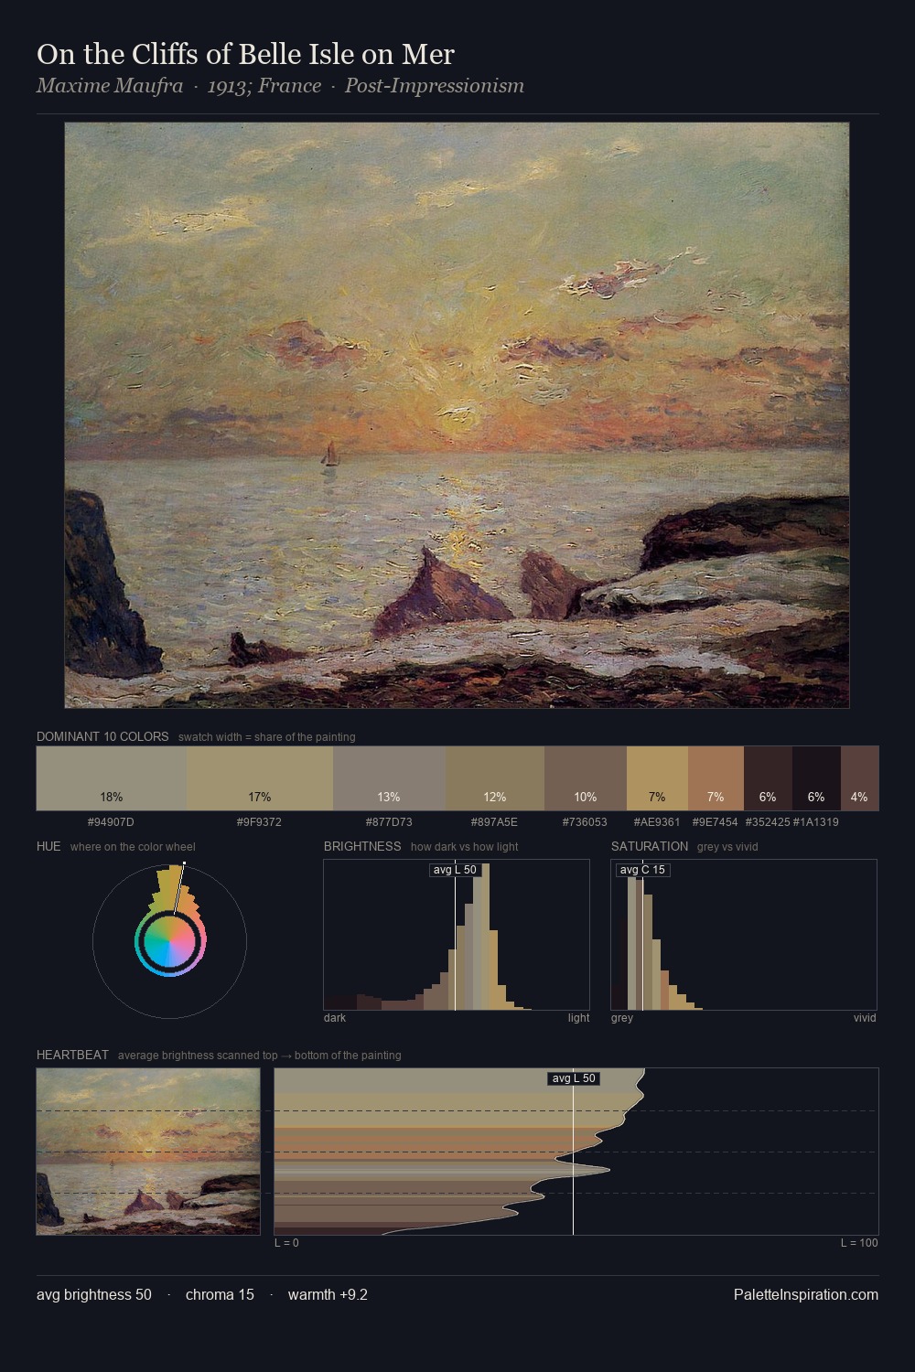The width and height of the screenshot is (915, 1372).
Task: Click the hue color wheel chart
Action: click(x=169, y=941)
